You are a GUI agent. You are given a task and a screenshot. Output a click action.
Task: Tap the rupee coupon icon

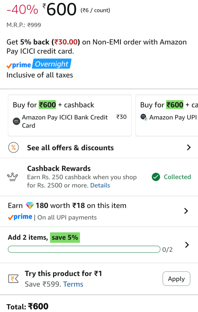coord(13,279)
